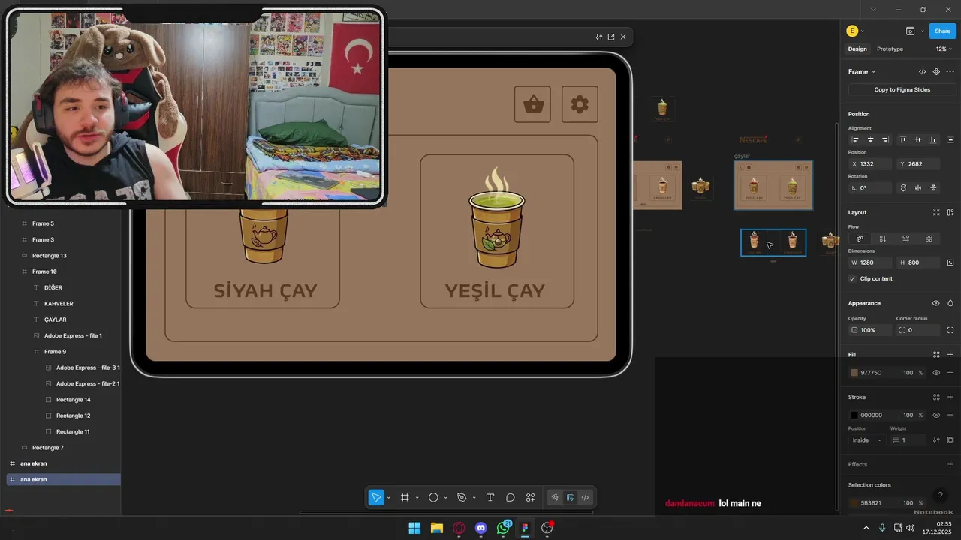Open the Actions components tool

click(x=531, y=497)
